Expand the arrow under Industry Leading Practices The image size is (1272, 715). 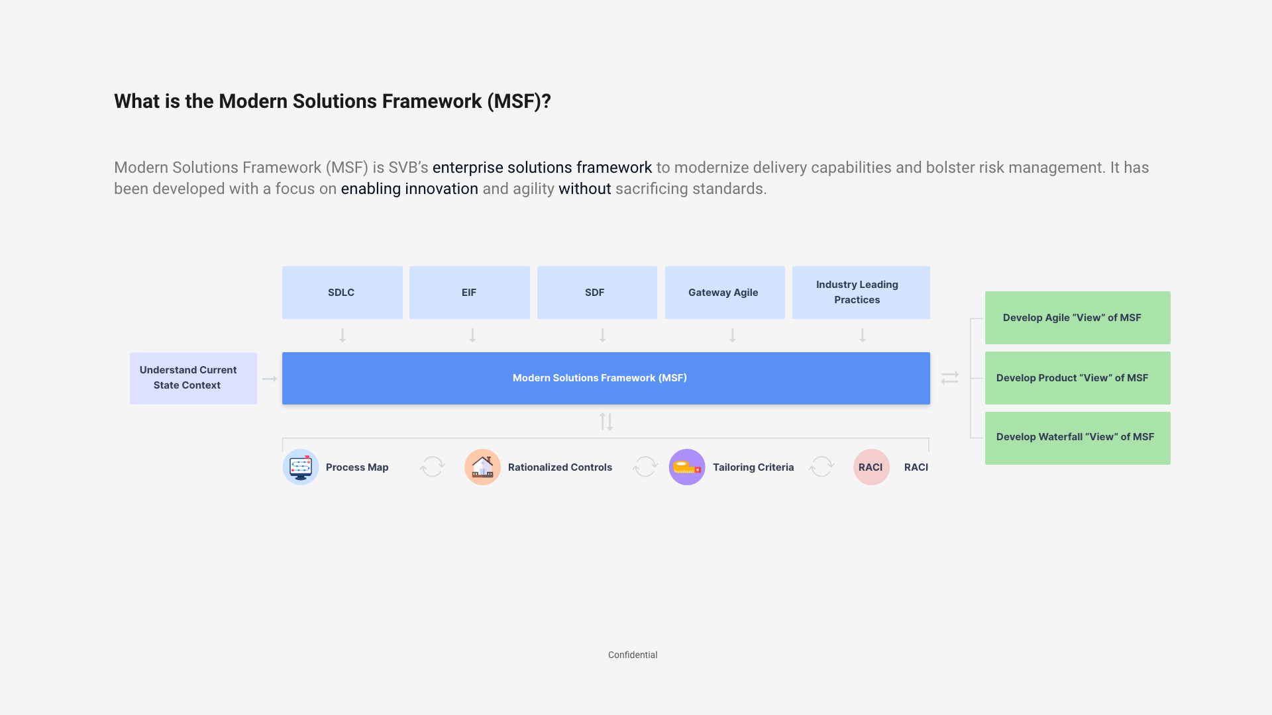(862, 336)
